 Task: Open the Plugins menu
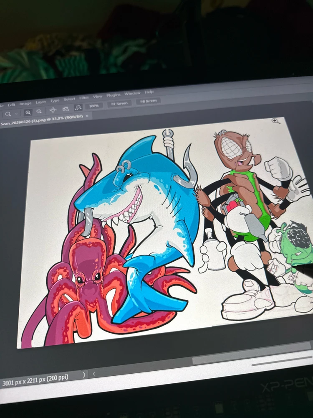click(114, 95)
